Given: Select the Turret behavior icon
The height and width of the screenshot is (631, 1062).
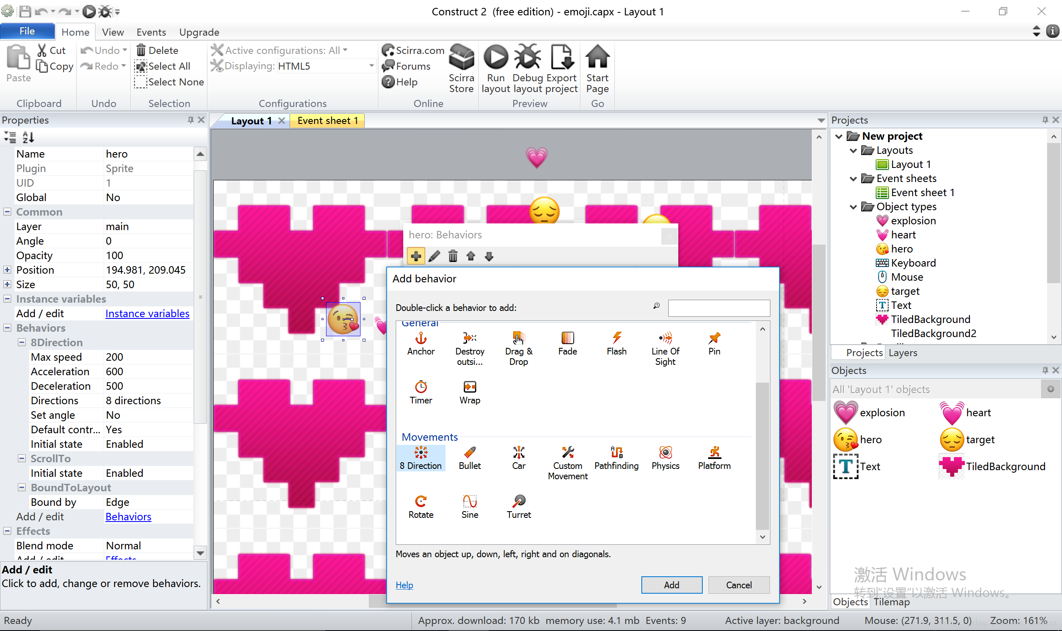Looking at the screenshot, I should pyautogui.click(x=519, y=507).
